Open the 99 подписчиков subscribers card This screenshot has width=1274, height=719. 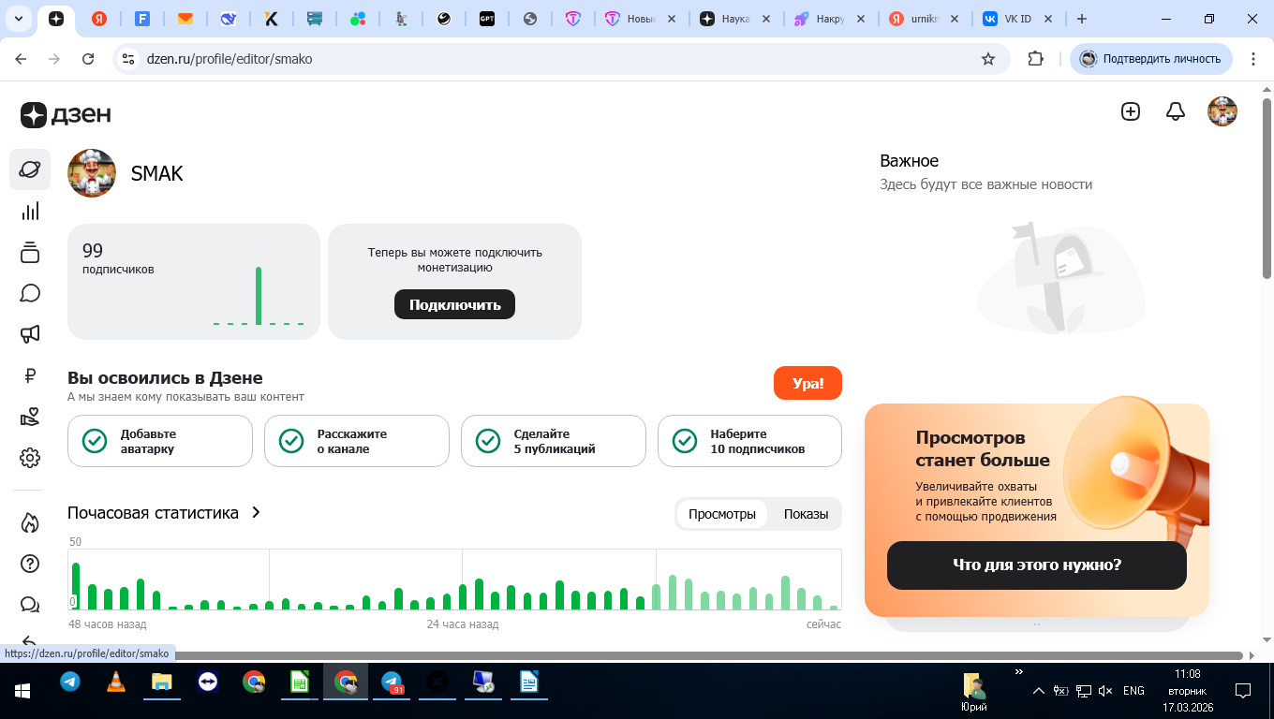point(194,282)
